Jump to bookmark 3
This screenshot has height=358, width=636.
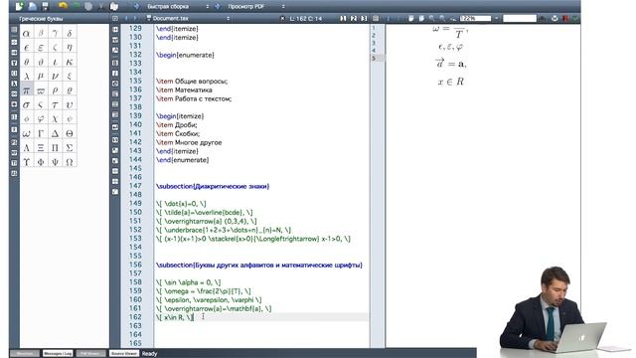tap(364, 18)
